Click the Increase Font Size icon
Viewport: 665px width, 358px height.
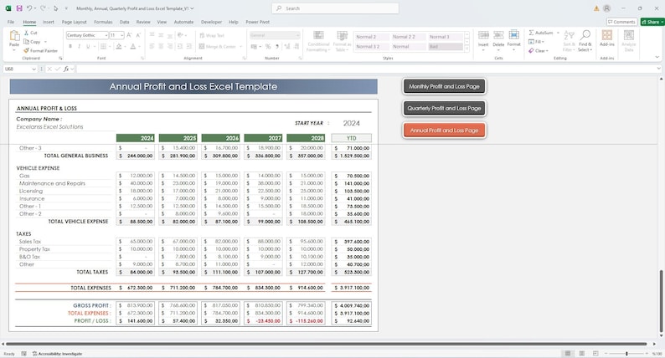point(129,35)
